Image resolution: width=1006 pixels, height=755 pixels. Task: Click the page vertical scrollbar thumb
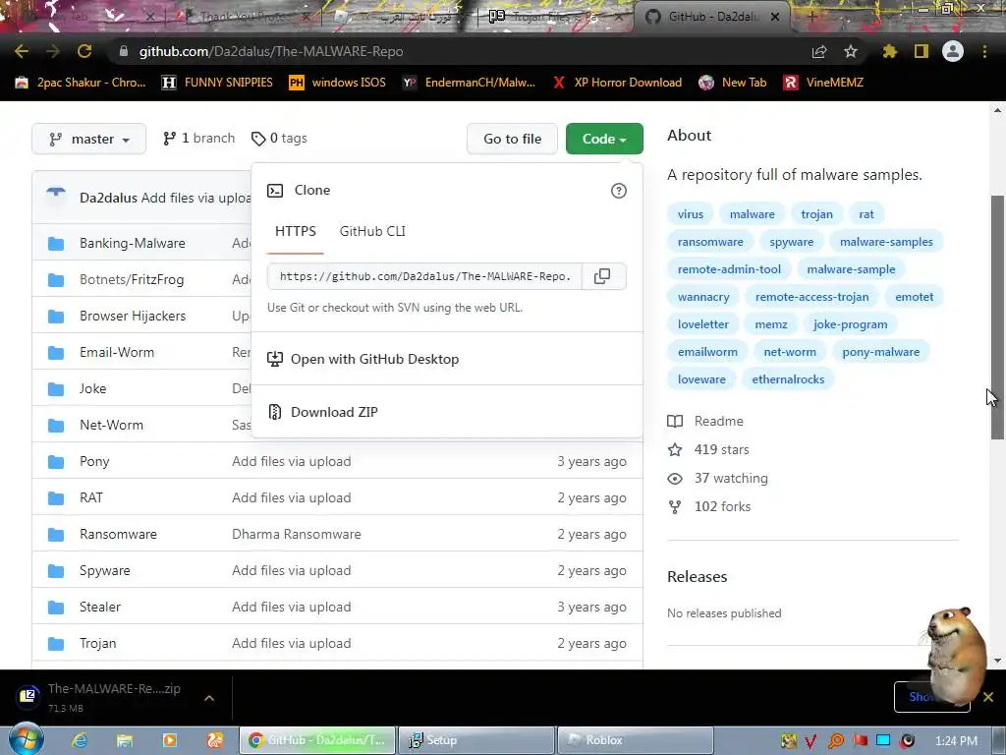tap(997, 318)
